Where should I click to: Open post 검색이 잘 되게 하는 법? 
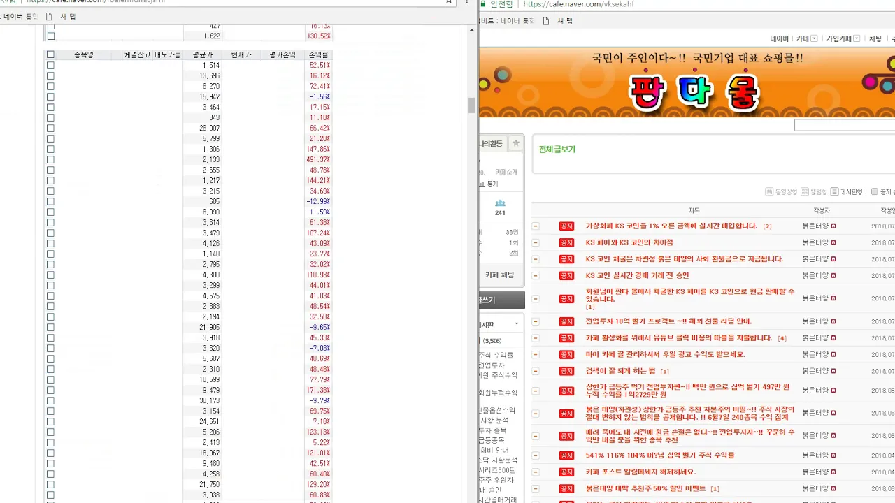pyautogui.click(x=621, y=371)
